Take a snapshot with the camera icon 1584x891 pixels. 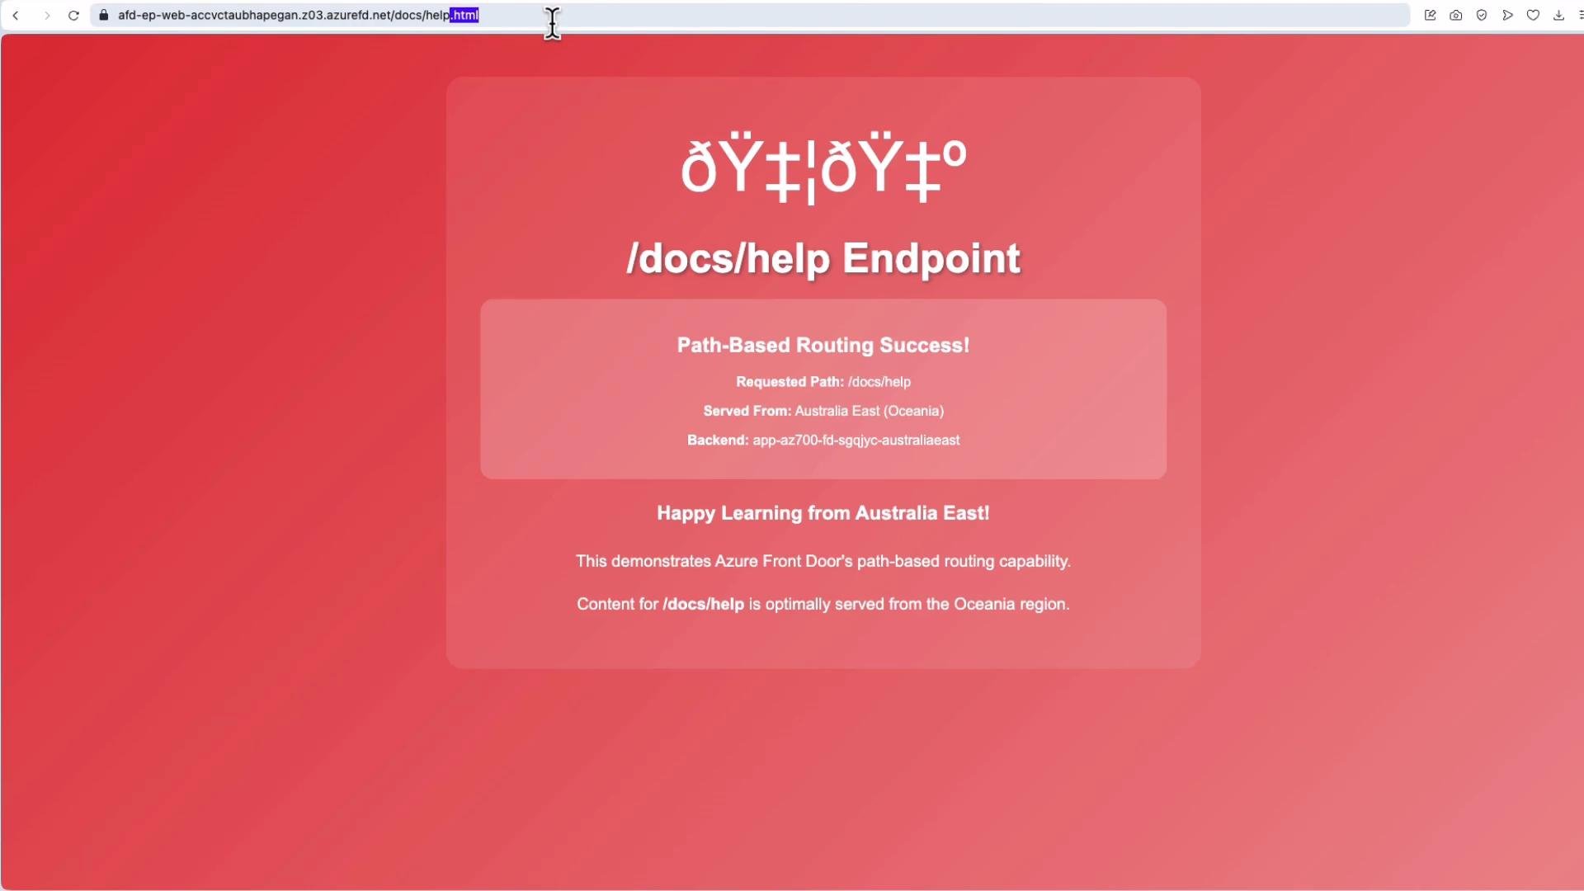[1456, 15]
